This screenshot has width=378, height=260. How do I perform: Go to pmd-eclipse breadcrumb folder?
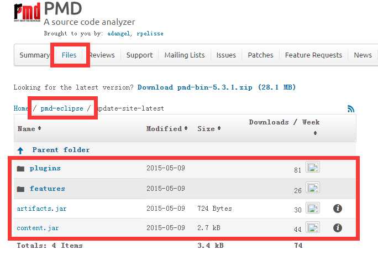pos(62,108)
